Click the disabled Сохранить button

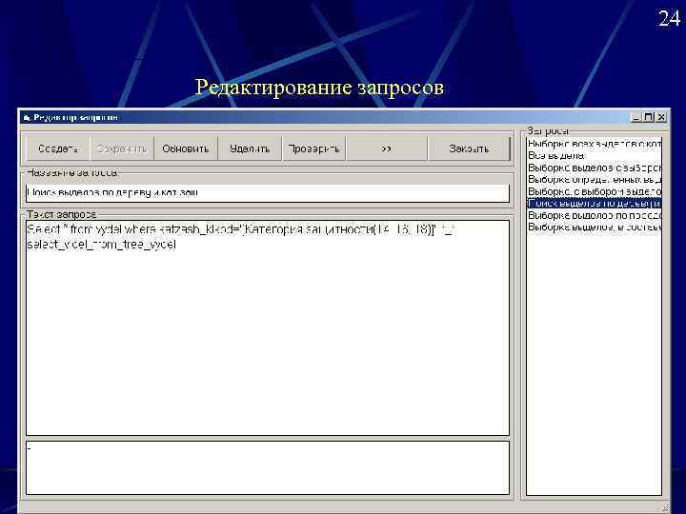coord(122,149)
